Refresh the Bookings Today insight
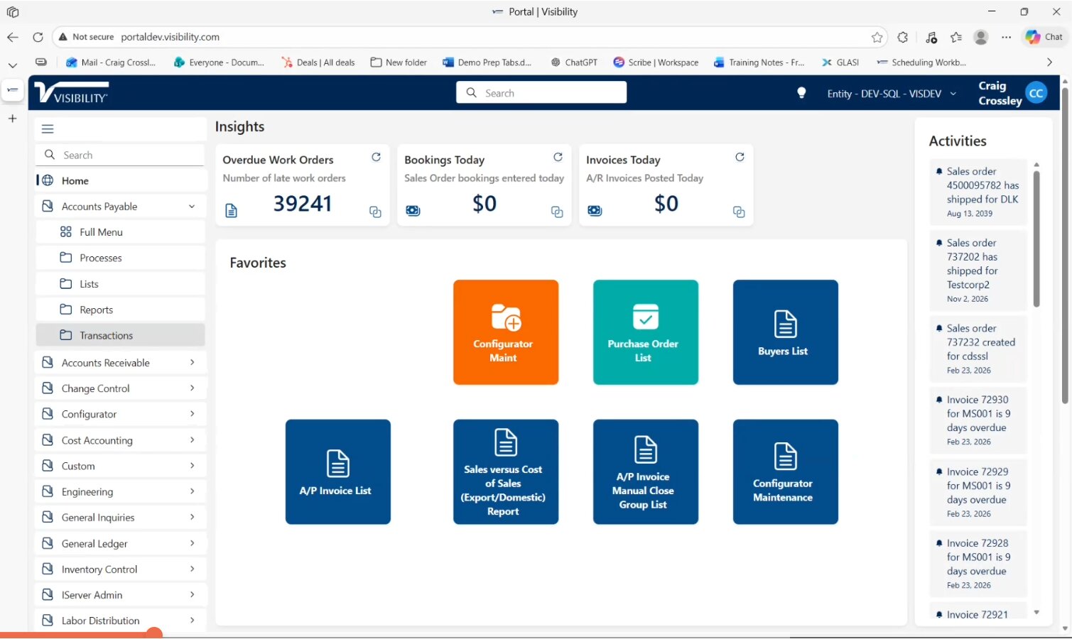 pyautogui.click(x=558, y=157)
